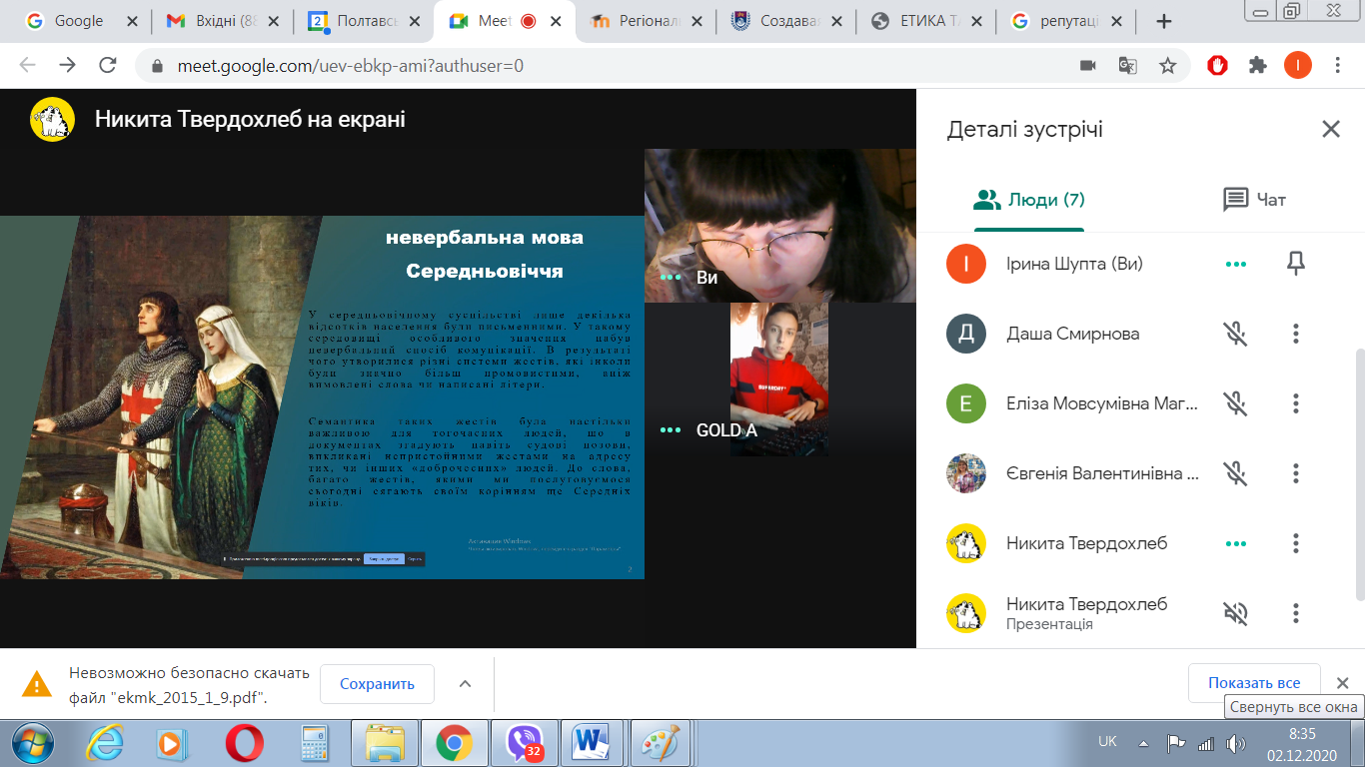Image resolution: width=1365 pixels, height=767 pixels.
Task: Click the UK language indicator
Action: (x=1107, y=742)
